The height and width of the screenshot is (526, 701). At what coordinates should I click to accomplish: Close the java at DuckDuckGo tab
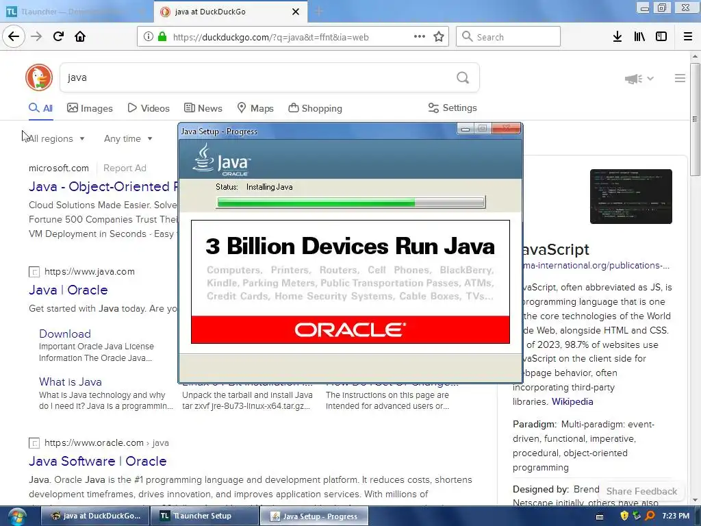[x=296, y=12]
